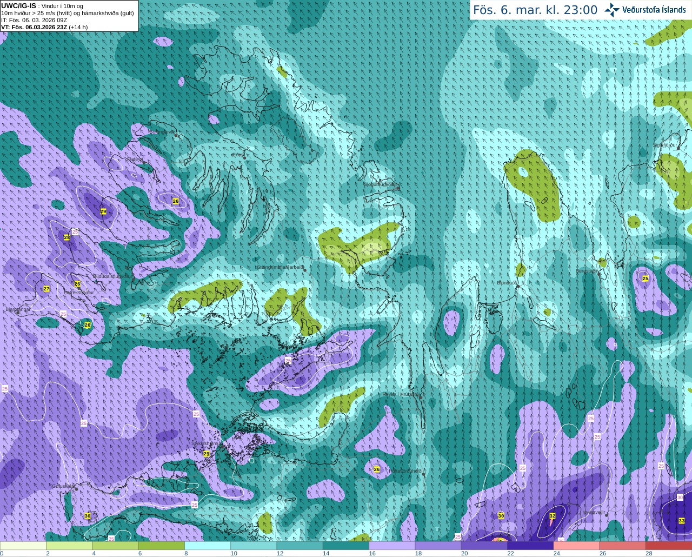Select the VT: Fös. 06.03.2026 23Z (+14 h) line

tap(44, 27)
